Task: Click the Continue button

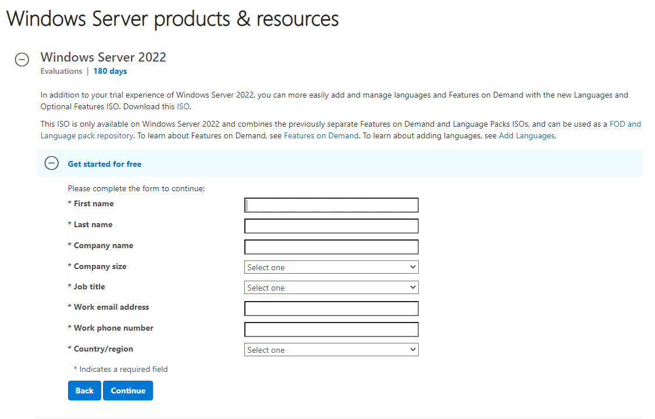Action: tap(128, 391)
